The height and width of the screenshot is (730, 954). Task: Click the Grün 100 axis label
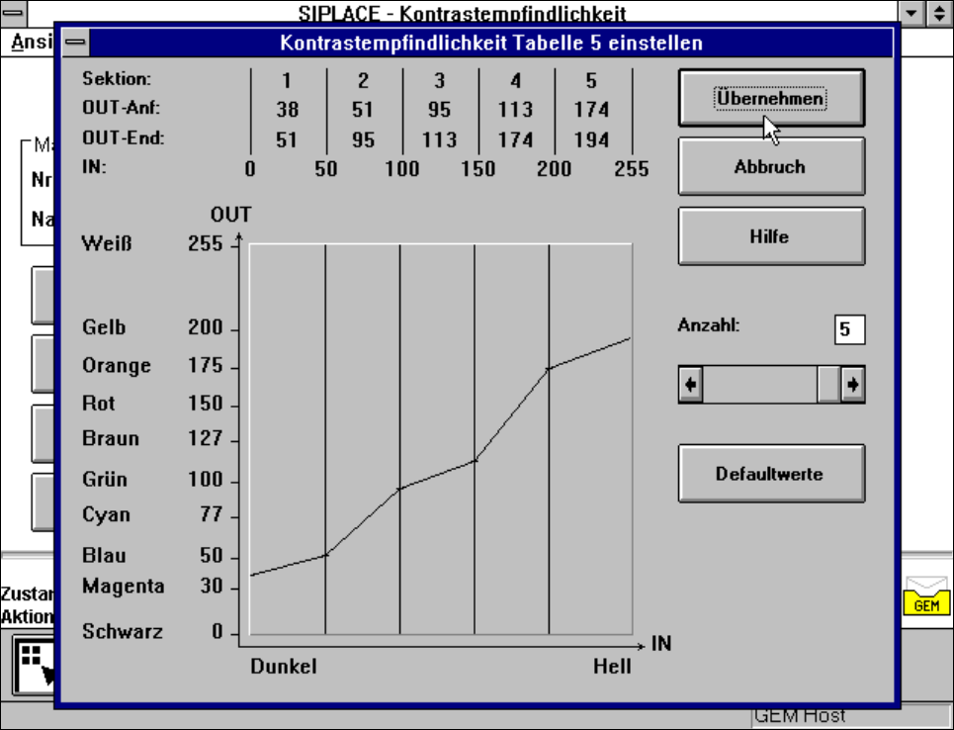tap(152, 479)
